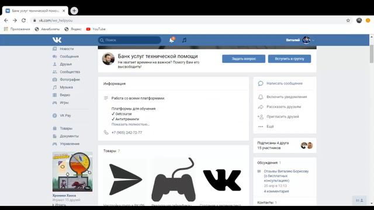Click the Пригласить друзей add person icon

coord(261,117)
